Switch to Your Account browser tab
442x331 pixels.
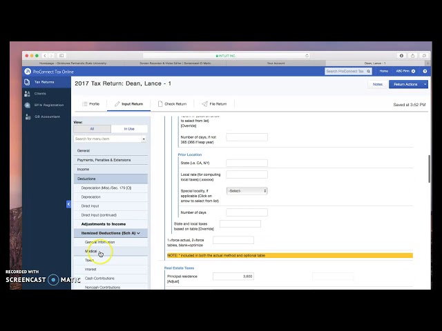[276, 63]
